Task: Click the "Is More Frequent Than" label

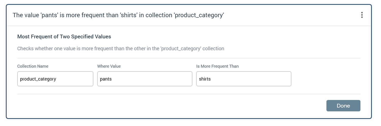Action: pos(217,66)
